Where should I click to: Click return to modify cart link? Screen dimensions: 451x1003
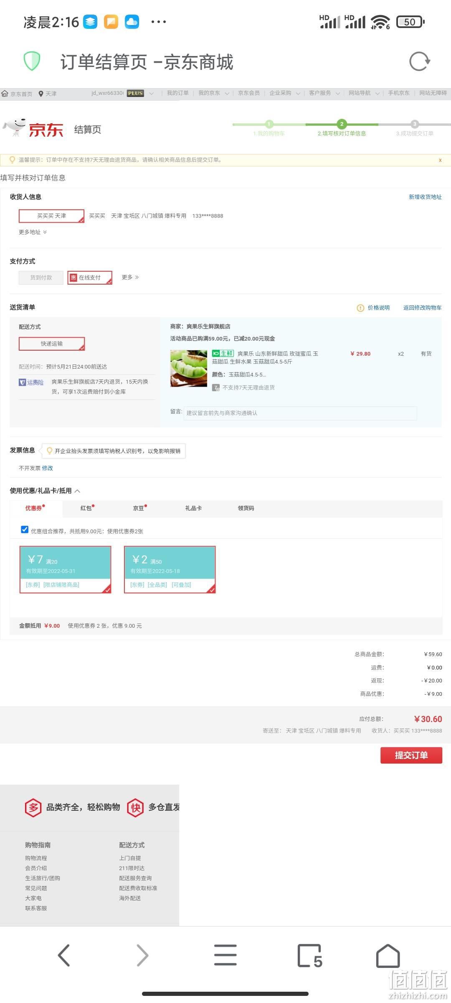click(422, 308)
